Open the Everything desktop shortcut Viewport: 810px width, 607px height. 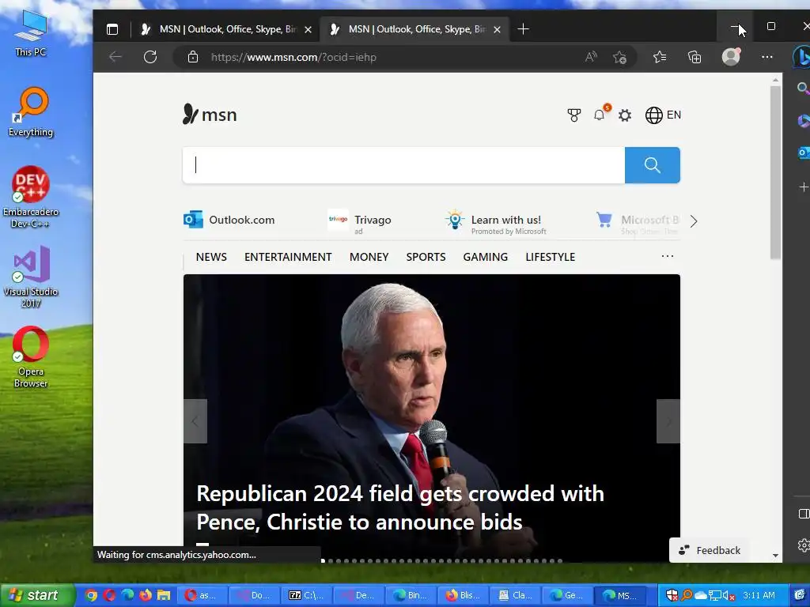pyautogui.click(x=31, y=112)
